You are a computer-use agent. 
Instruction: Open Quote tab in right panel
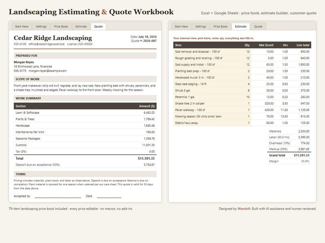[258, 27]
